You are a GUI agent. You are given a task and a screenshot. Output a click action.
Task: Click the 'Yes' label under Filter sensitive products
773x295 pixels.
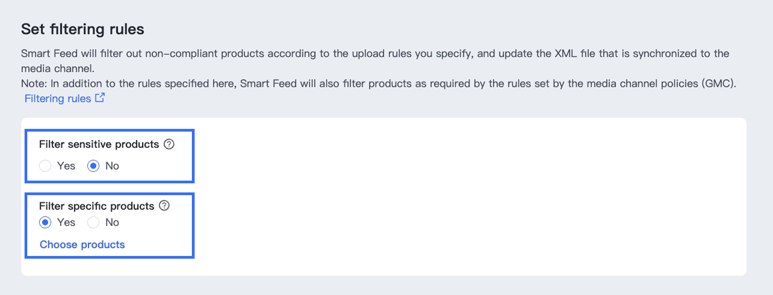point(66,166)
